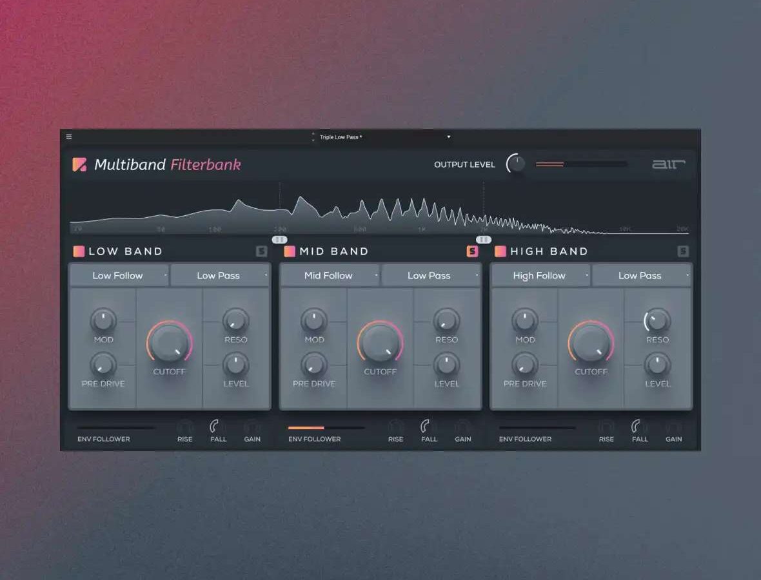
Task: Click the Low Band Pre Drive knob
Action: [x=103, y=365]
